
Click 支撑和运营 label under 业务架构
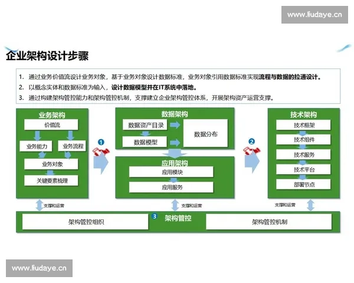(54, 206)
